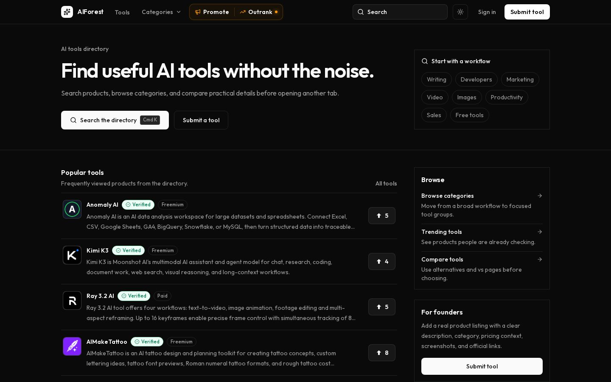Click the AIForest brand name

(90, 12)
